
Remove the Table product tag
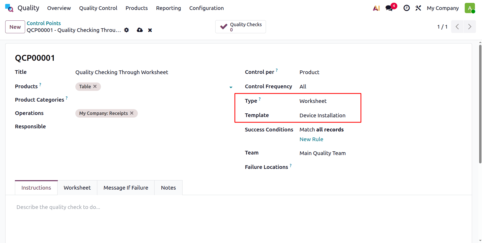coord(95,86)
